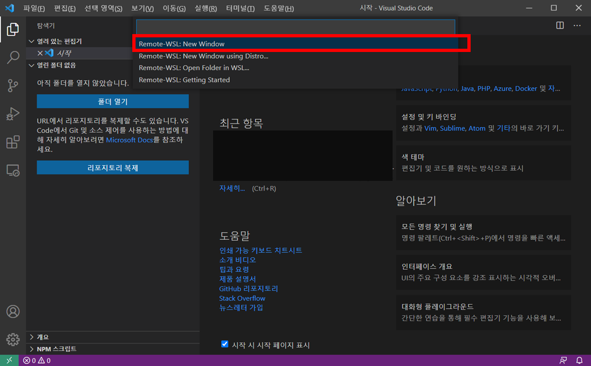Click the 폴더 열기 button
This screenshot has width=591, height=366.
[113, 101]
